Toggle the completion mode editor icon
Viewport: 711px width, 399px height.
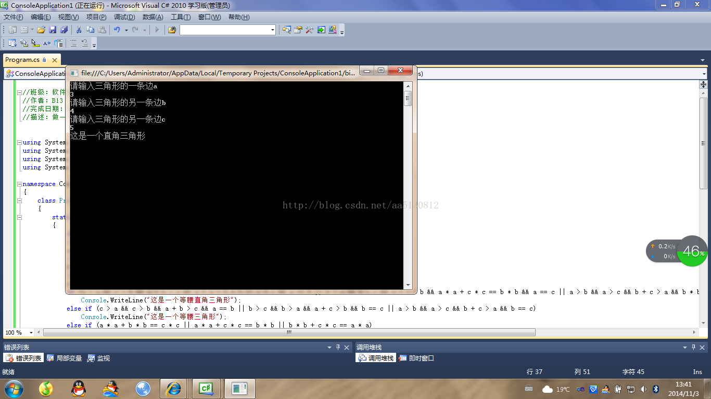click(x=59, y=44)
